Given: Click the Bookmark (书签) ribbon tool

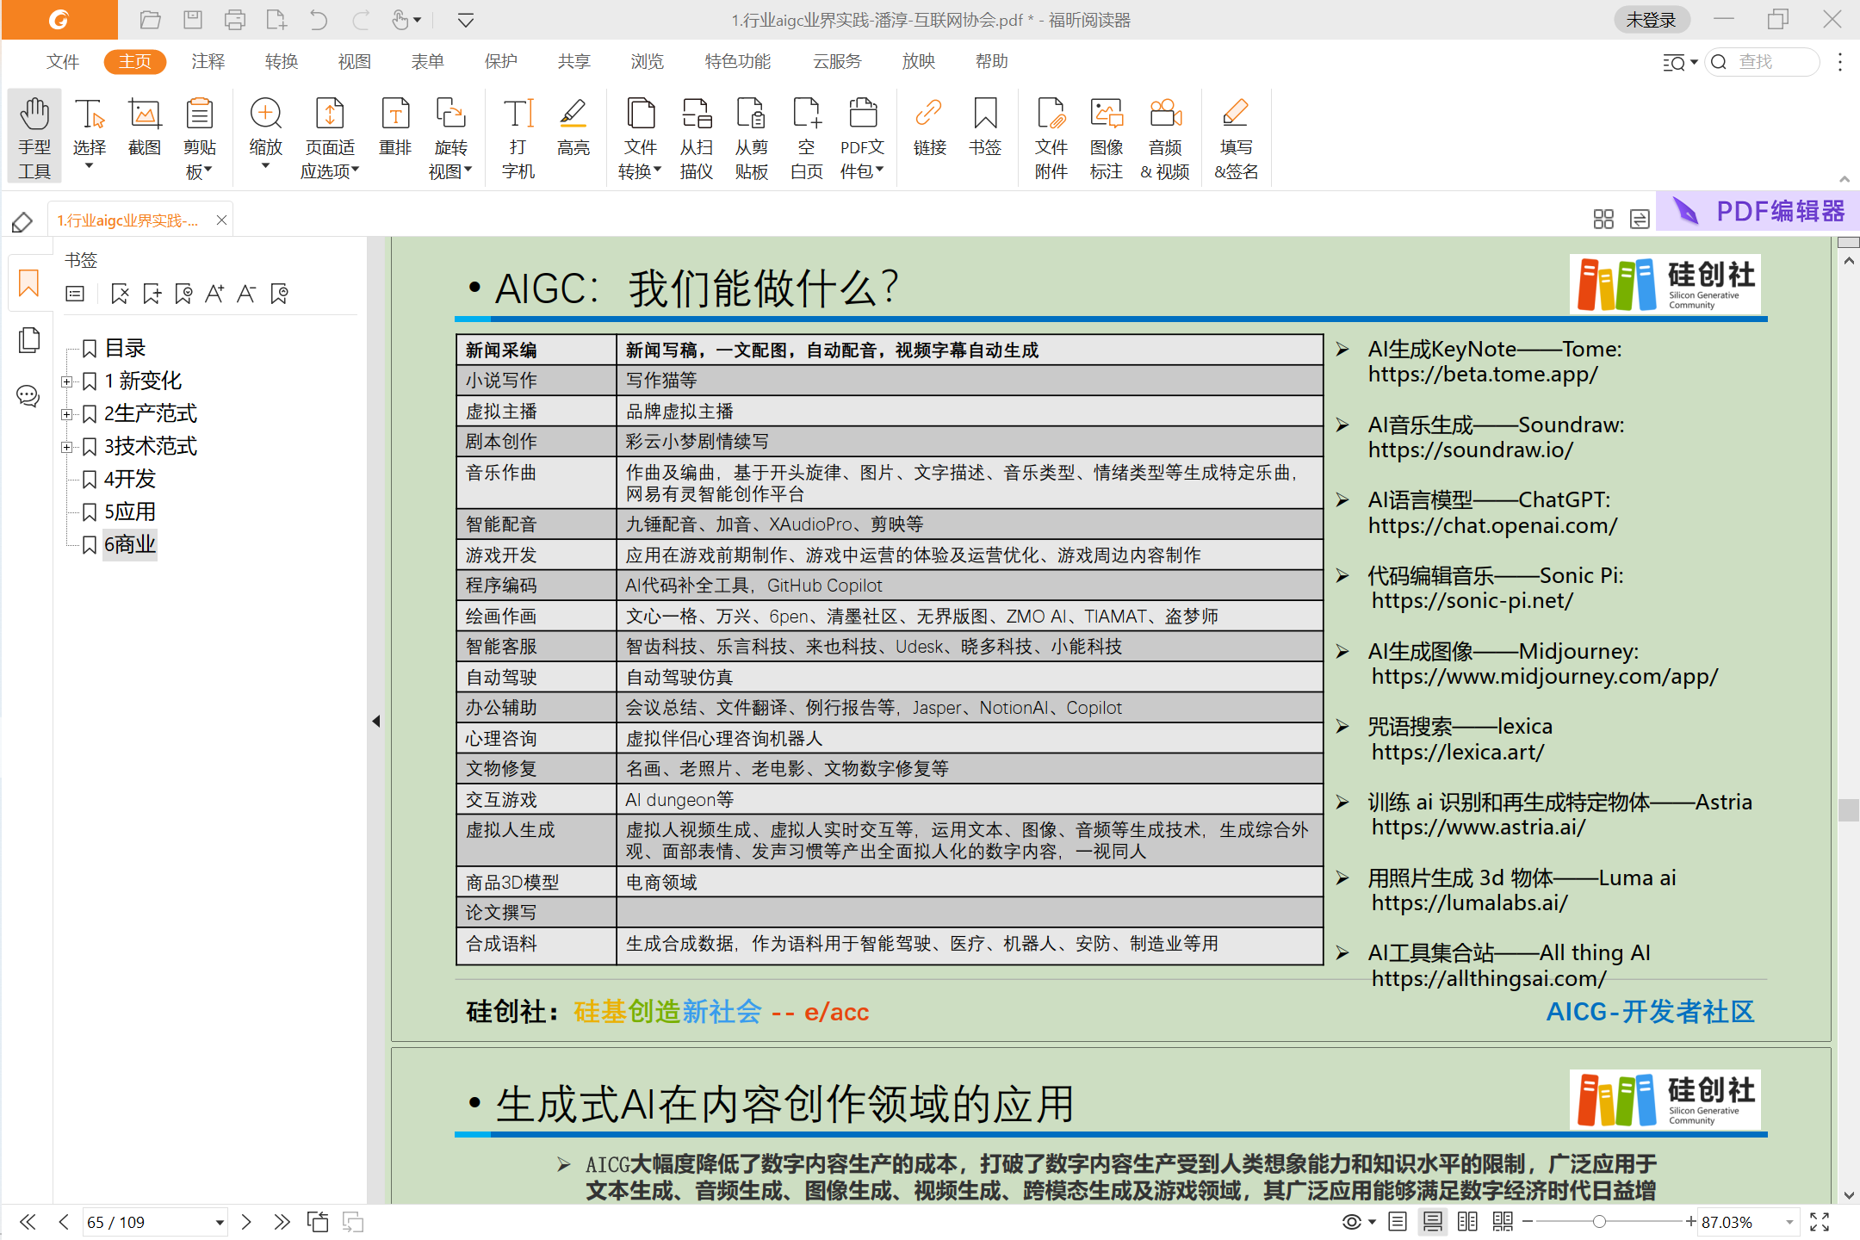Looking at the screenshot, I should (x=985, y=127).
